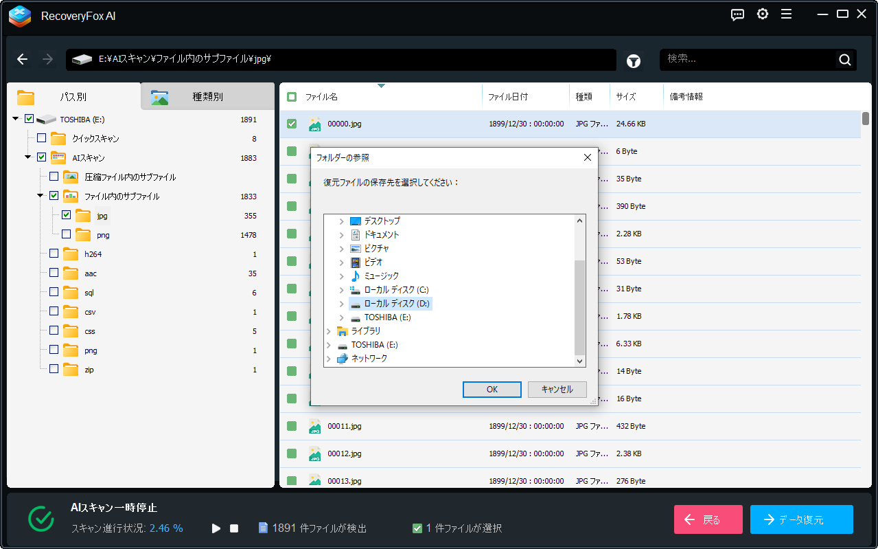The width and height of the screenshot is (878, 549).
Task: Click the search magnifier icon
Action: tap(844, 60)
